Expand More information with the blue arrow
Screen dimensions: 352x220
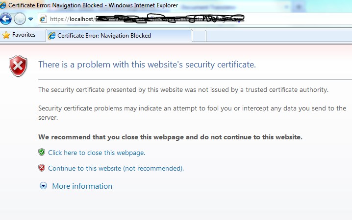click(x=44, y=186)
